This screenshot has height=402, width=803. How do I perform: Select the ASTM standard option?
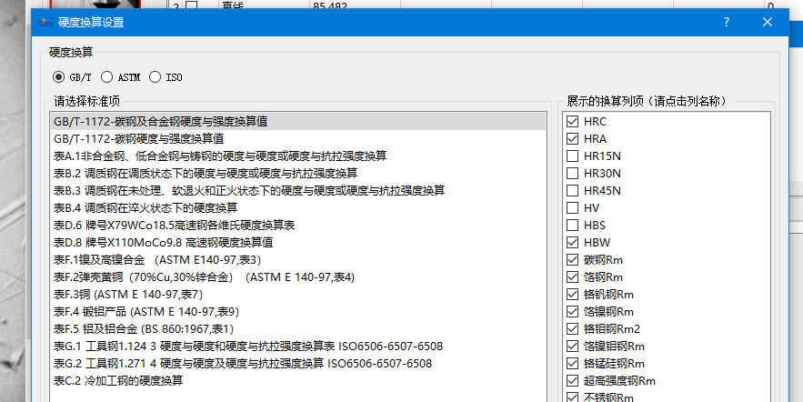pos(106,77)
